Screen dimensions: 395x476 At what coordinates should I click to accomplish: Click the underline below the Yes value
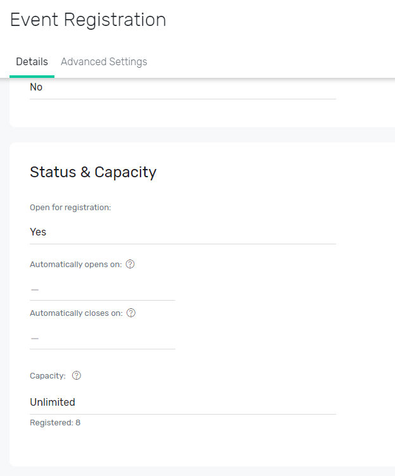click(182, 244)
